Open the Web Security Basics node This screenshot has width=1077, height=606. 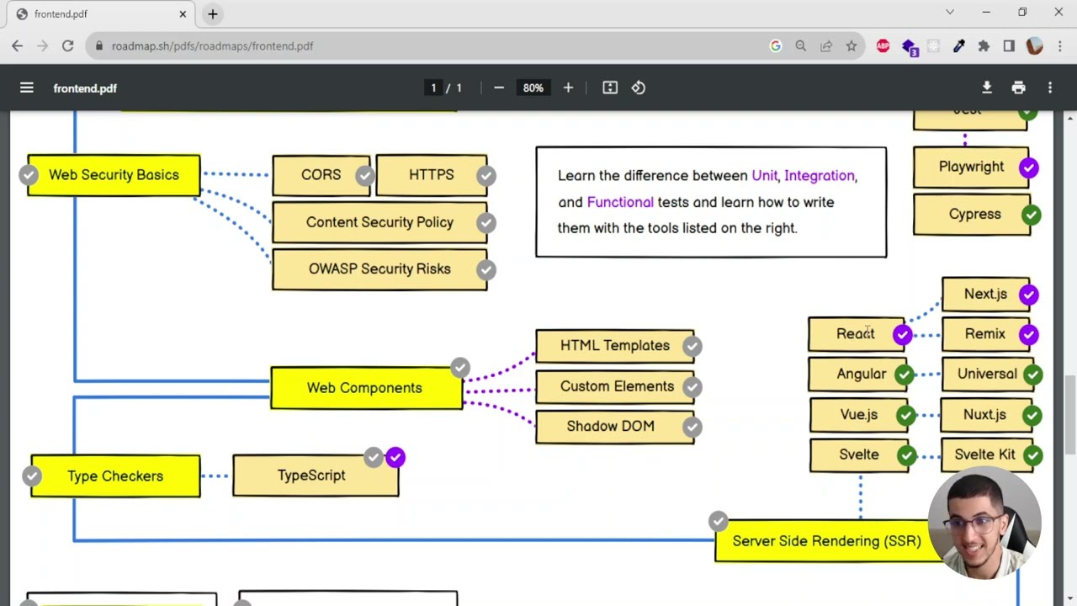pos(114,175)
